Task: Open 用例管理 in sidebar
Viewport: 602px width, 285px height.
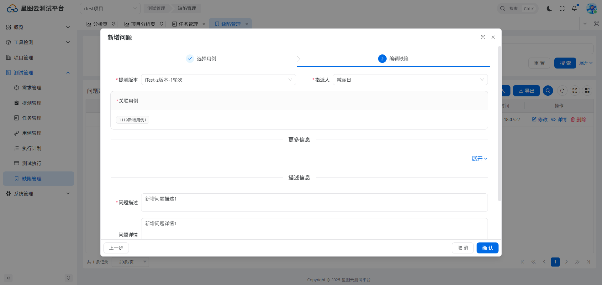Action: pos(32,133)
